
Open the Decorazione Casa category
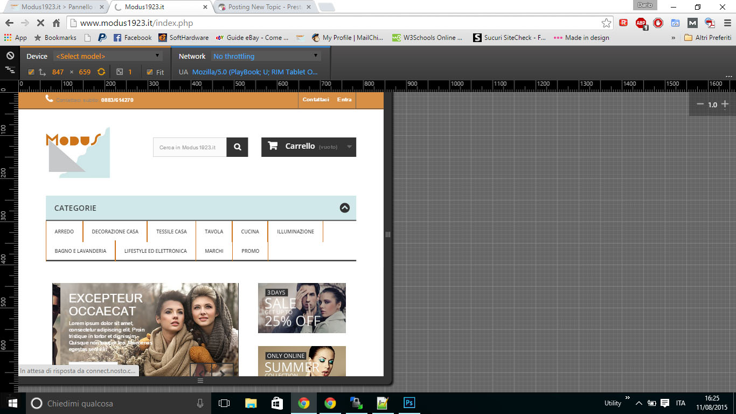[x=115, y=231]
